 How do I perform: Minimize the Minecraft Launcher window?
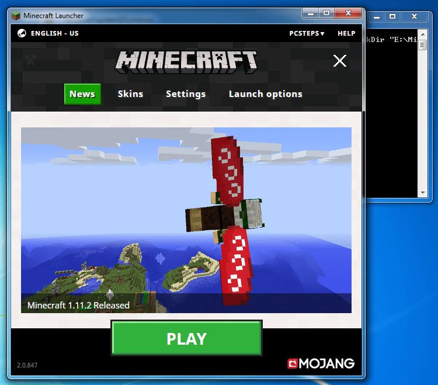(x=310, y=13)
